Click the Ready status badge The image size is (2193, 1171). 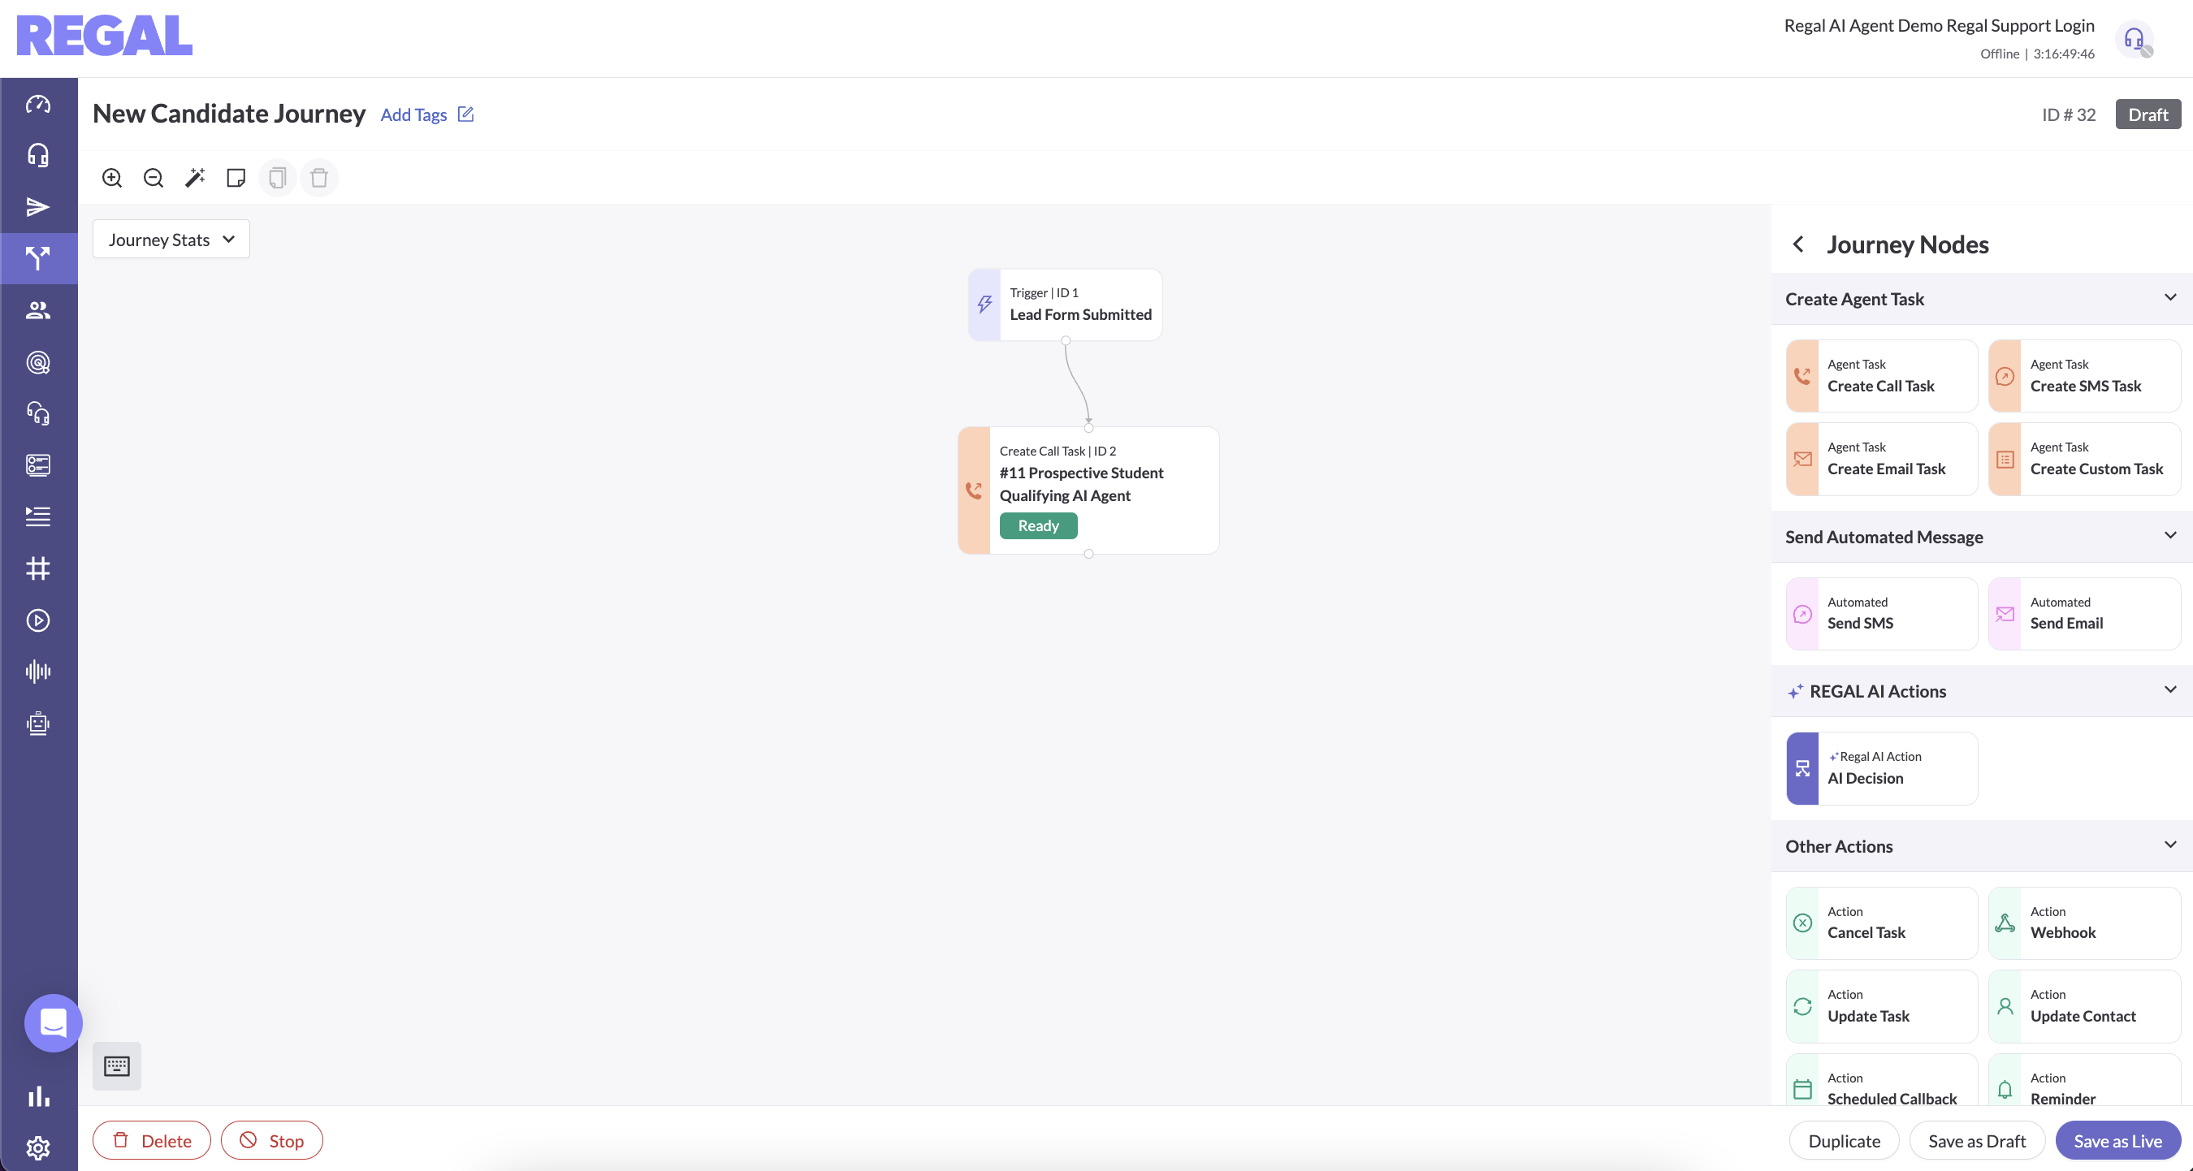point(1038,526)
